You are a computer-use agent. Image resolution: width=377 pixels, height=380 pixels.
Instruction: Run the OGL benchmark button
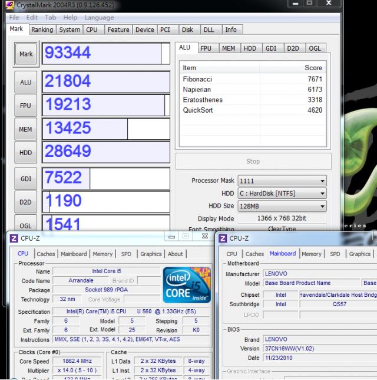[x=26, y=223]
